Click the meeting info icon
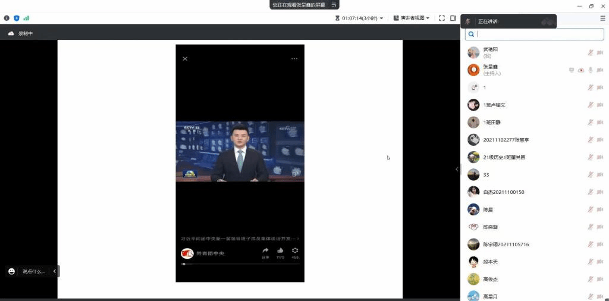 click(7, 18)
